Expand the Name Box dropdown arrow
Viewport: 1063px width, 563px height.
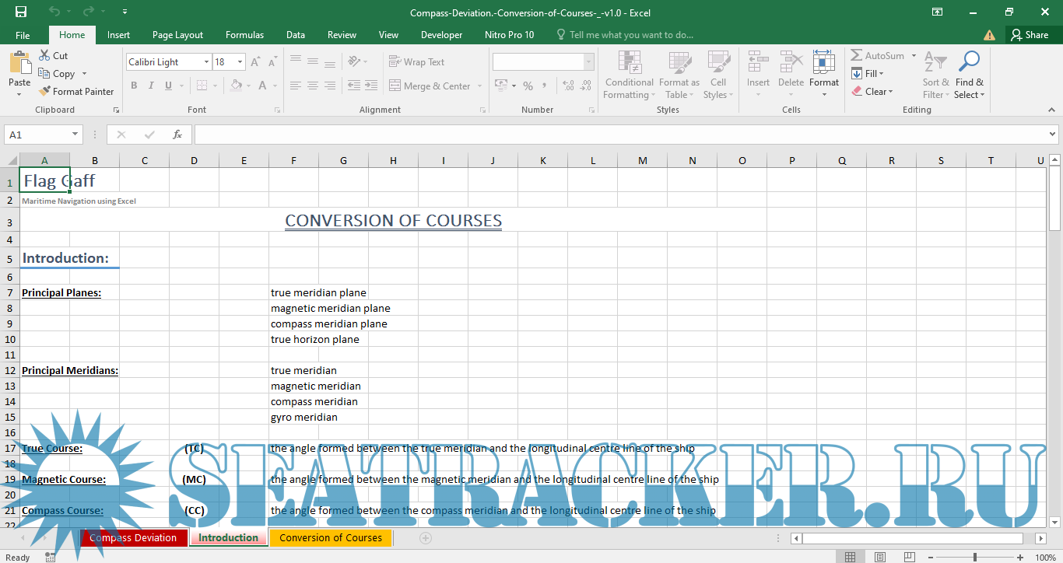click(x=75, y=135)
